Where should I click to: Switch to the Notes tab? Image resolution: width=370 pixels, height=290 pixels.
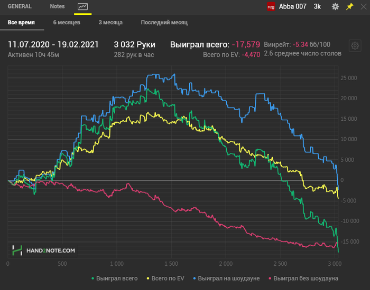pyautogui.click(x=57, y=6)
